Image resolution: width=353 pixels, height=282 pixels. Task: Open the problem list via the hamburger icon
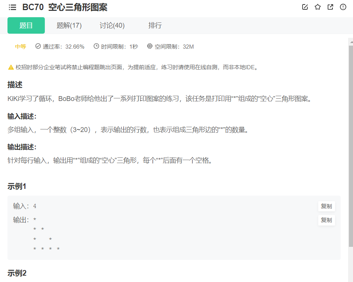pos(12,7)
